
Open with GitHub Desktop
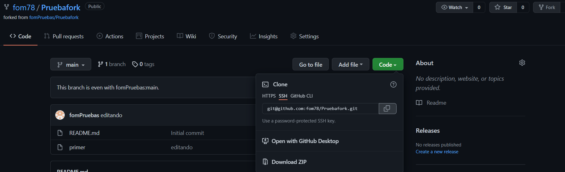coord(305,141)
